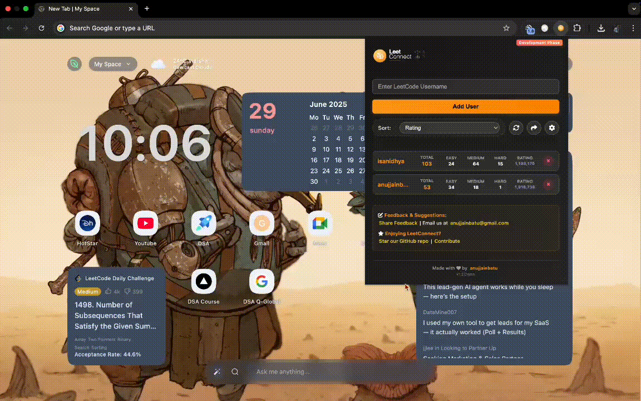Open user anujjainb... profile row

(466, 184)
